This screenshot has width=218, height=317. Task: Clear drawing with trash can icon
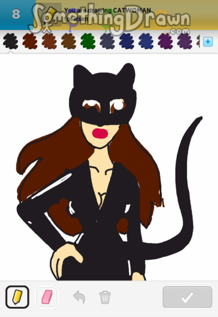point(105,297)
